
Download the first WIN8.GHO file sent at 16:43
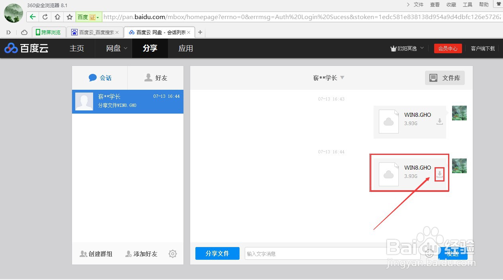440,122
